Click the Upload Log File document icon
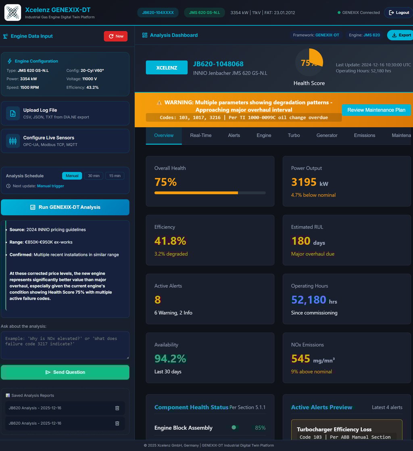413x451 pixels. 13,113
